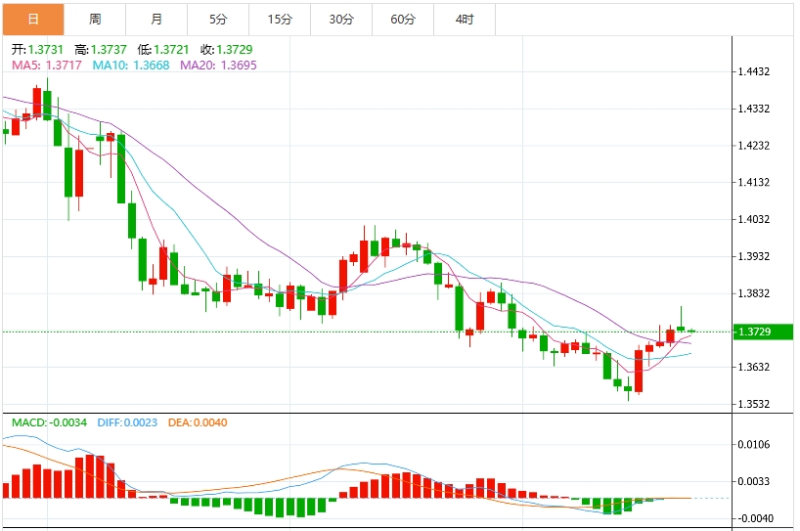The image size is (800, 531).
Task: Open the 30分 timeframe tab
Action: pos(341,20)
